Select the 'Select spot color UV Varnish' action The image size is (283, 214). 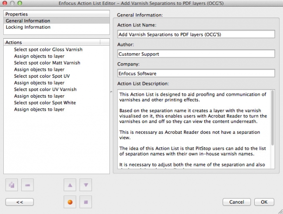coord(45,89)
